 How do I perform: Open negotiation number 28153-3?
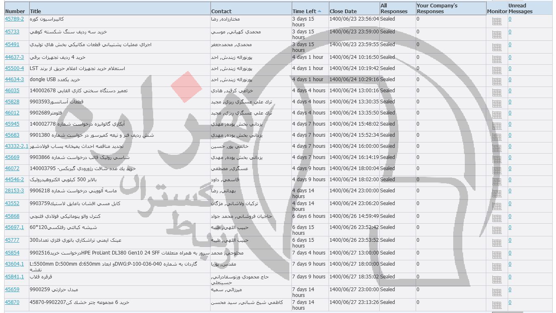[14, 191]
